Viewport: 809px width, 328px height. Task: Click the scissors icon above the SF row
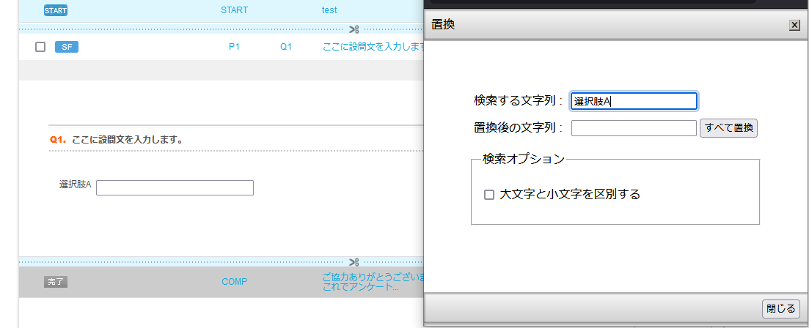(354, 29)
